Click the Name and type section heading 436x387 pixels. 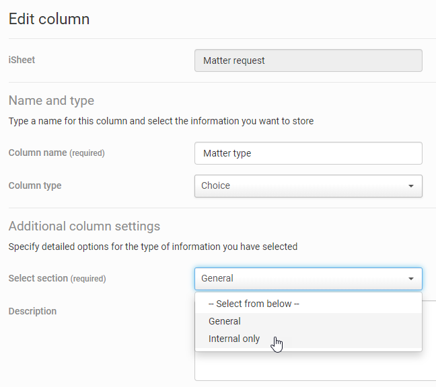coord(51,101)
